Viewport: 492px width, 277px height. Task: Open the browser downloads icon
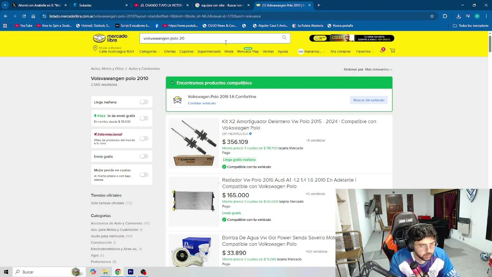459,16
